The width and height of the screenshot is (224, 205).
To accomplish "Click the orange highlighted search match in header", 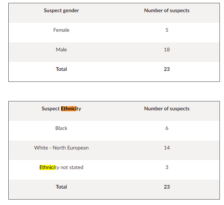I will (69, 109).
